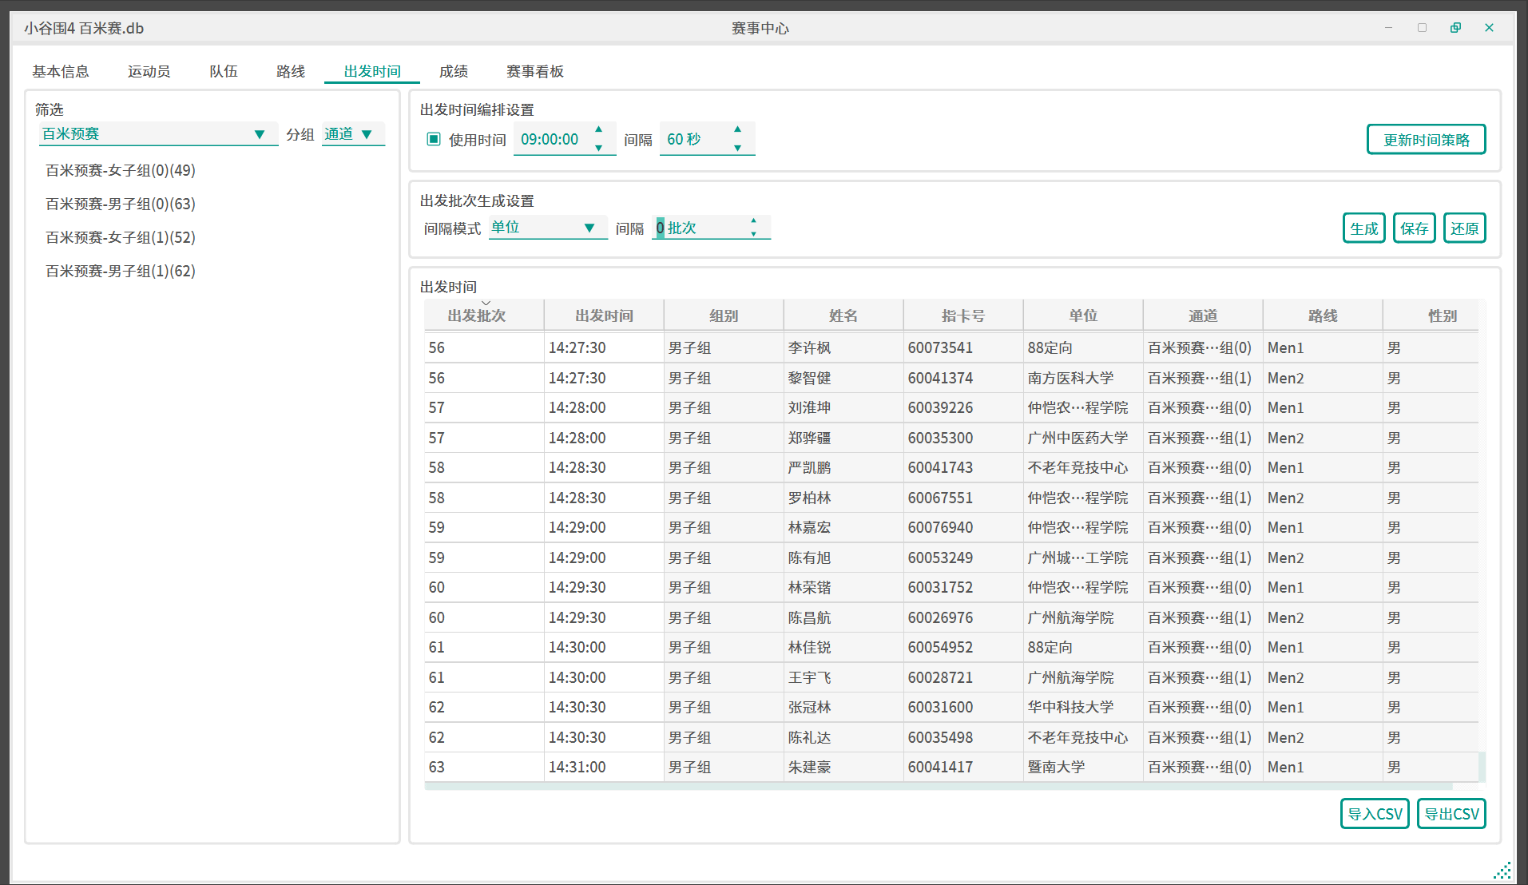Click the resize grip at window corner
The width and height of the screenshot is (1528, 885).
pyautogui.click(x=1502, y=871)
